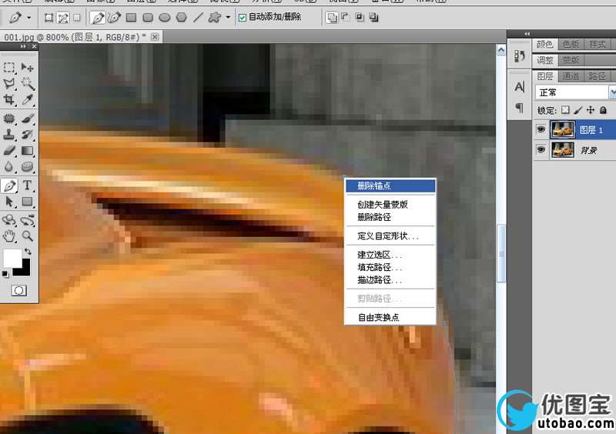
Task: Select Exclude overlapping path areas mode
Action: click(373, 17)
